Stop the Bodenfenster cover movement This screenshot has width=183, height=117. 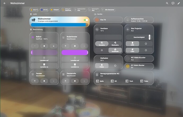coord(75,46)
